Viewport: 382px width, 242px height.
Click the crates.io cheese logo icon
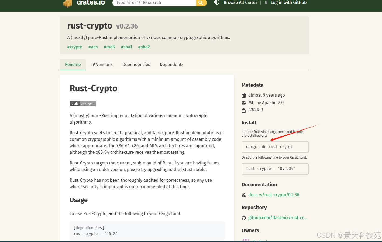(x=68, y=3)
